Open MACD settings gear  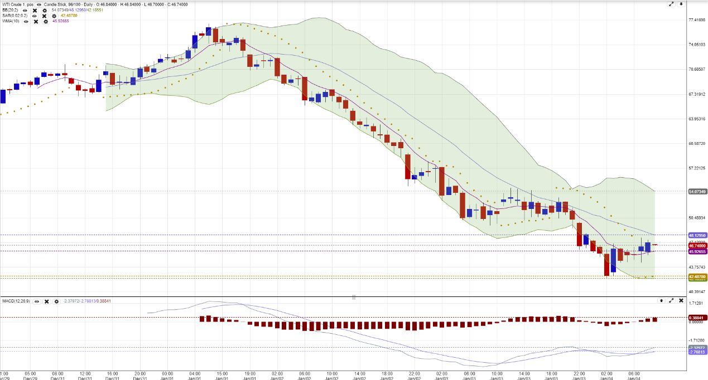coord(56,301)
